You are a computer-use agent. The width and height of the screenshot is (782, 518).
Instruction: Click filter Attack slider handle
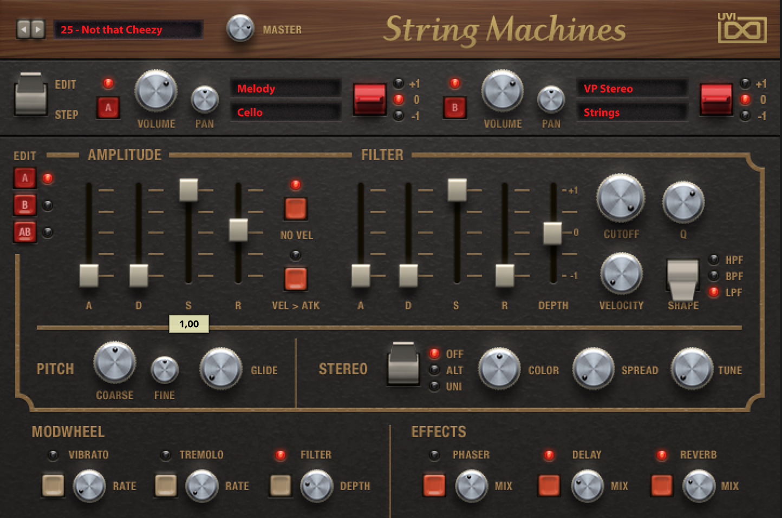[361, 275]
